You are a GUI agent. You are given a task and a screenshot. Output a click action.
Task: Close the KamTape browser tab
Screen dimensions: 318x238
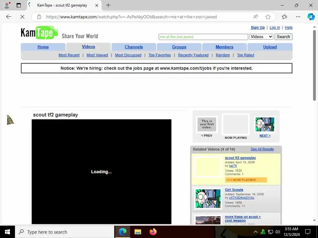tap(97, 6)
